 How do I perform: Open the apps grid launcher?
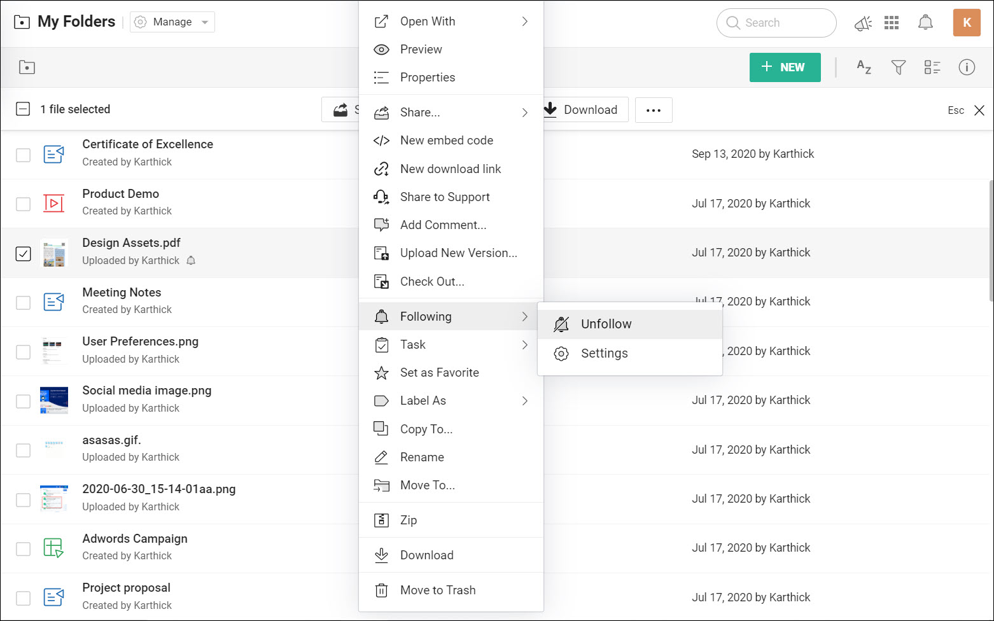click(892, 23)
